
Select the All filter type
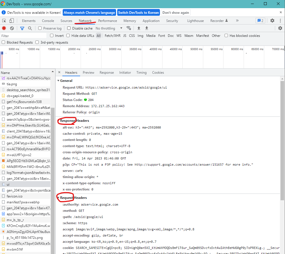click(99, 36)
